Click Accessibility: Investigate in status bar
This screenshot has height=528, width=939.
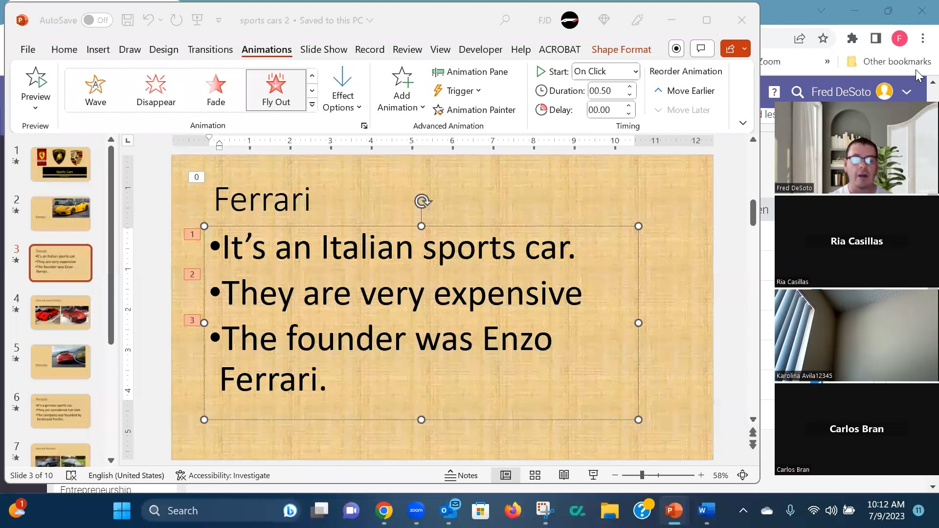(223, 475)
